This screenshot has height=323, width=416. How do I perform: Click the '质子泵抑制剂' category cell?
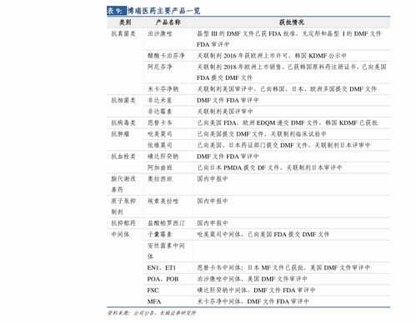tap(123, 206)
